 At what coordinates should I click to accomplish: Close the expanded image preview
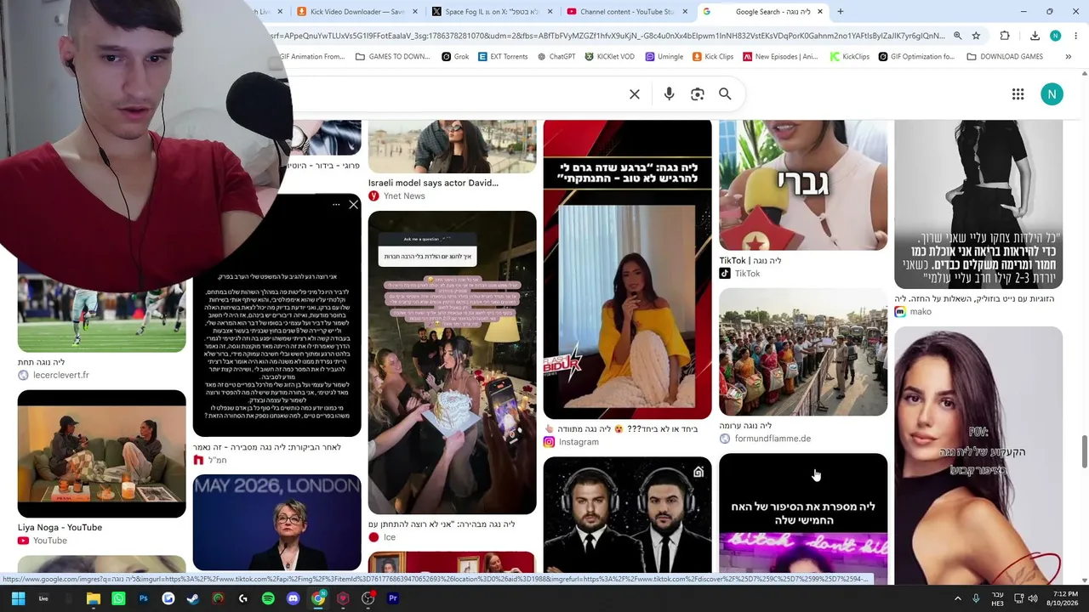click(353, 205)
